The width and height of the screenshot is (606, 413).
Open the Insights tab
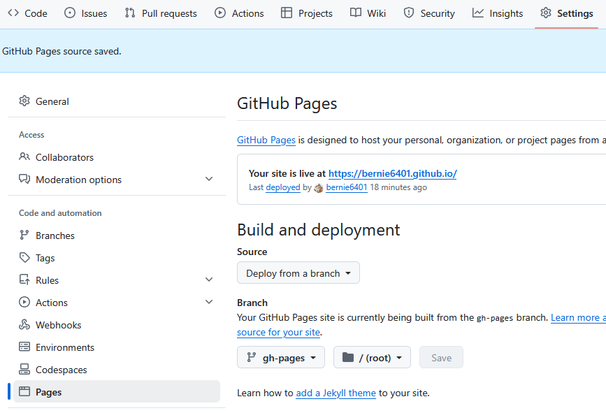pos(498,13)
